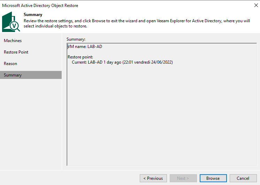
Task: Click inside the Summary text box
Action: [x=162, y=104]
